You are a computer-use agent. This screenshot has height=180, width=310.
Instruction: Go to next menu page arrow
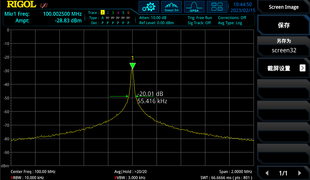(300, 173)
